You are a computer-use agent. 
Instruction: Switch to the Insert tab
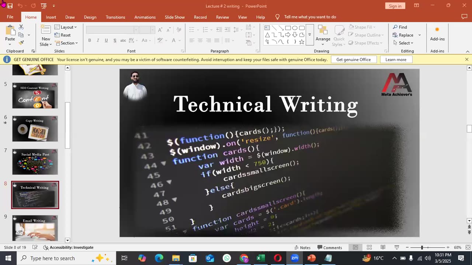click(51, 17)
